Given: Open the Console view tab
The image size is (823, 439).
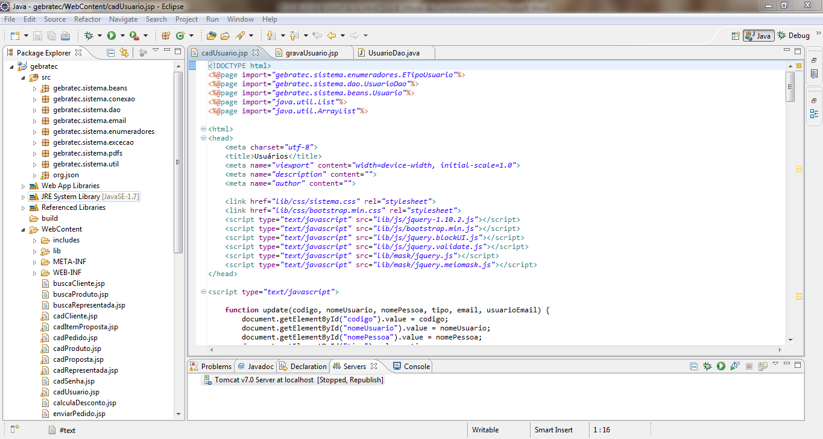Looking at the screenshot, I should (x=411, y=366).
